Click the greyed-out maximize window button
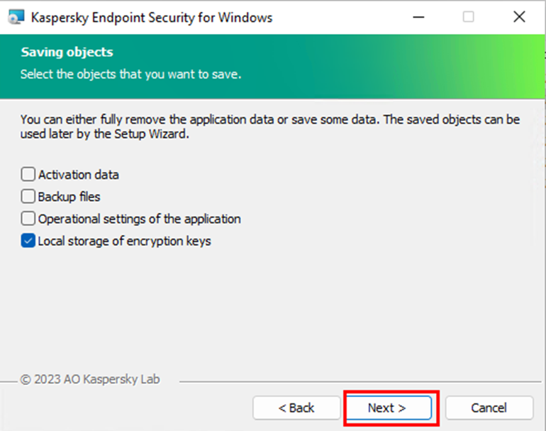The width and height of the screenshot is (546, 431). click(x=468, y=17)
